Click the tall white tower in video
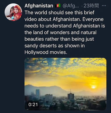111x113 pixels. [x=38, y=94]
